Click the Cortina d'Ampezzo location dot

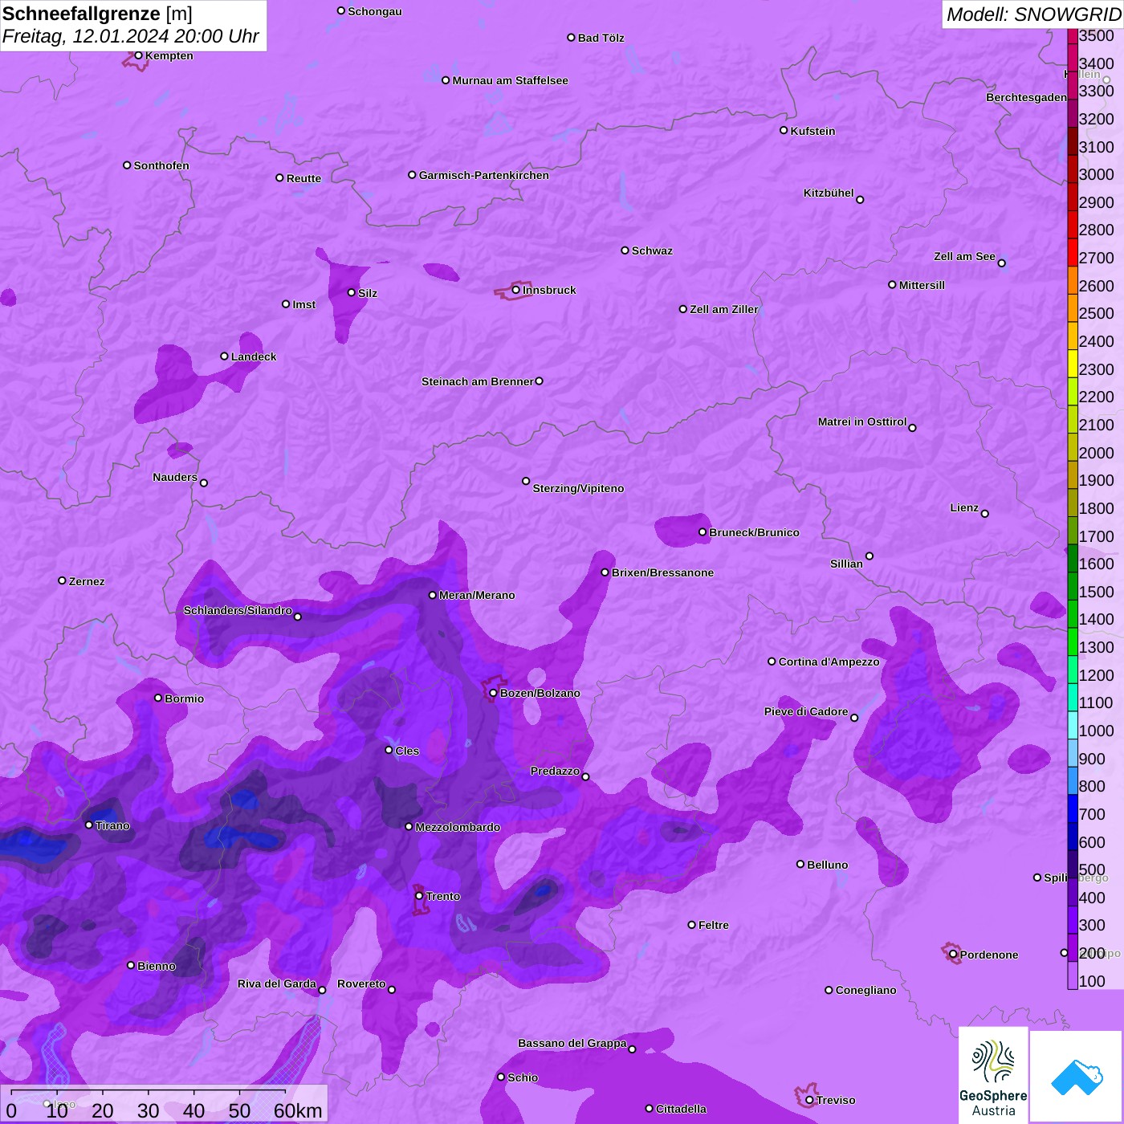[772, 662]
